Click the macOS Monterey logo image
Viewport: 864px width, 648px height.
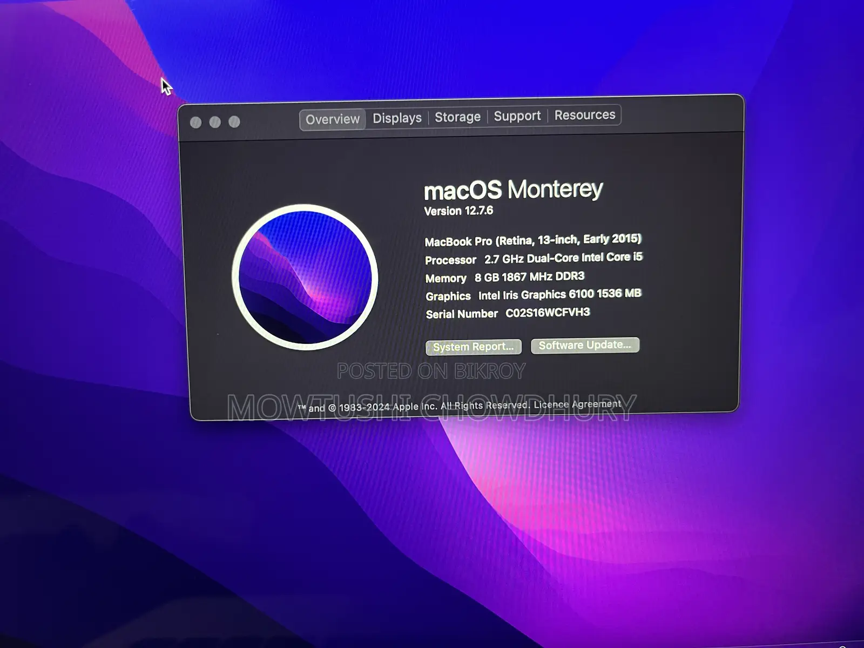point(305,276)
